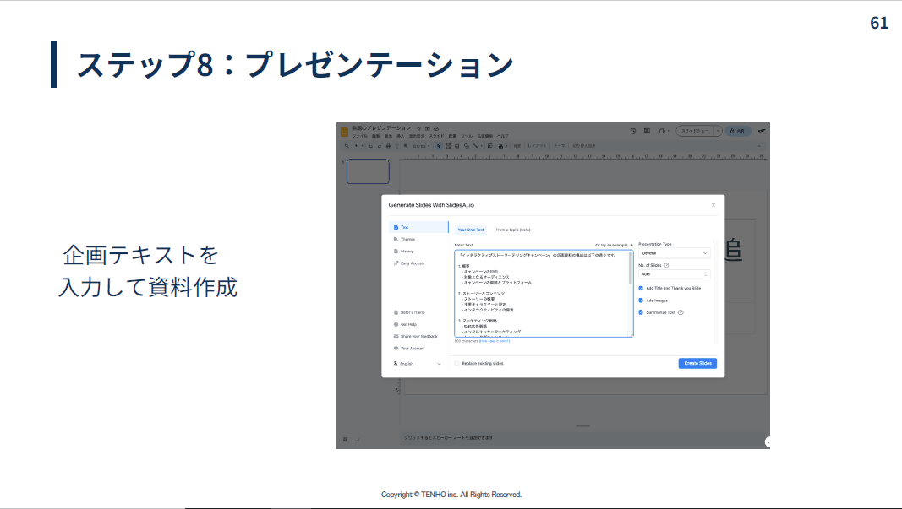Open the ファイル menu
The image size is (902, 509).
tap(359, 136)
